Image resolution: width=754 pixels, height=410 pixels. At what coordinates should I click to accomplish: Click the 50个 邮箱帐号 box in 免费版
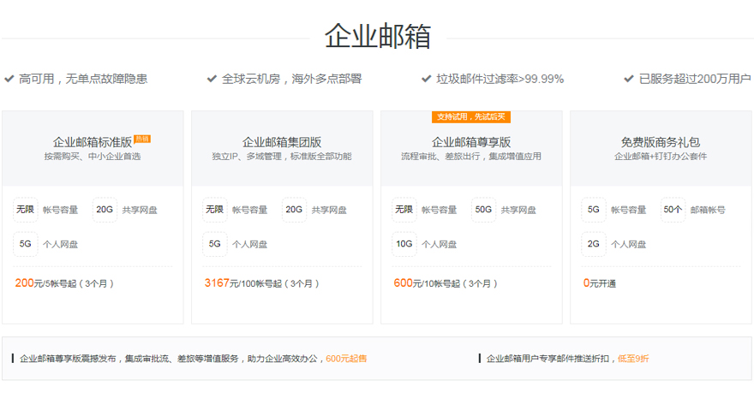673,210
